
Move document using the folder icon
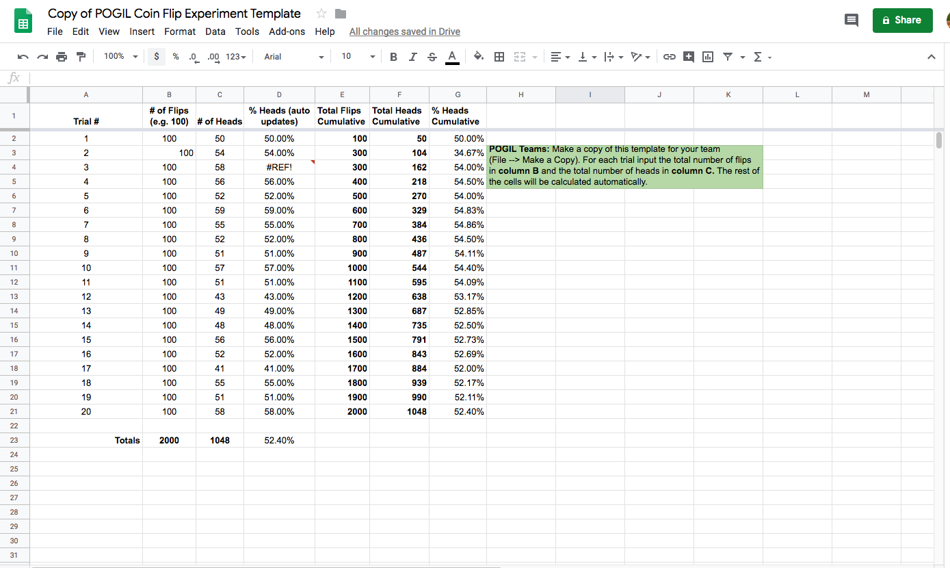(341, 14)
